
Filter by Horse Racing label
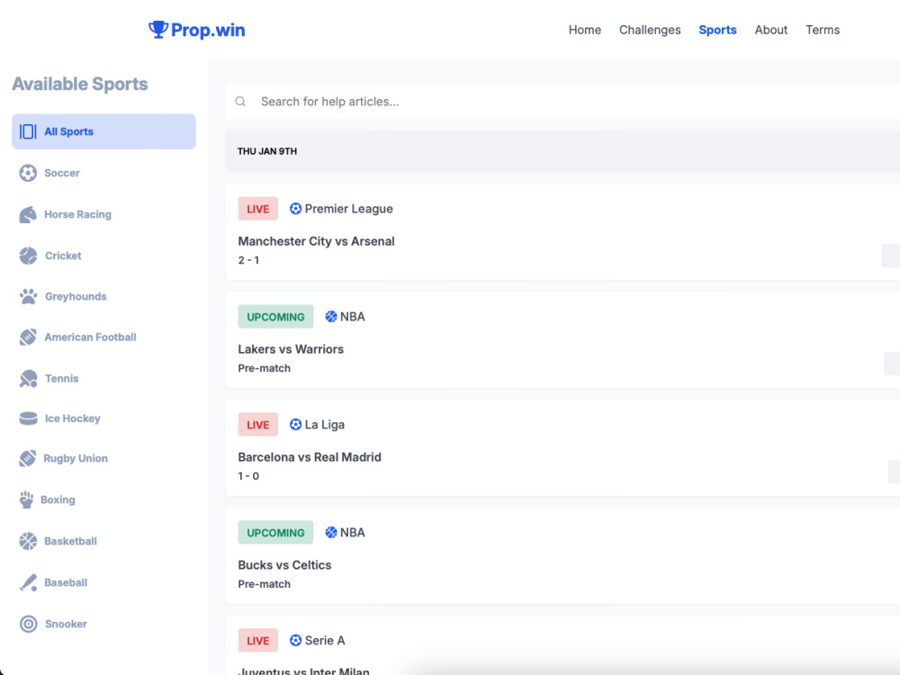point(78,214)
